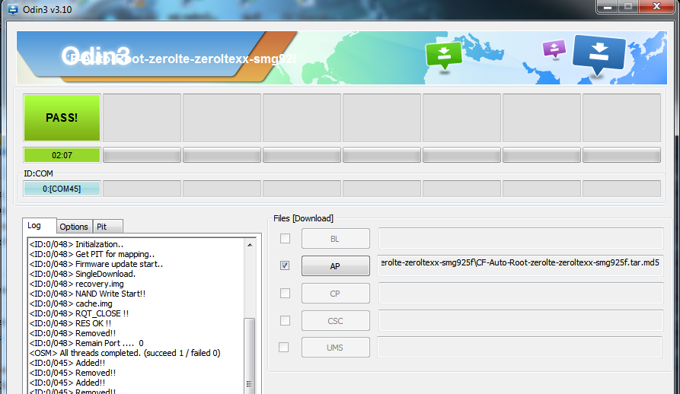Click the AP file button
The image size is (680, 394).
(336, 266)
